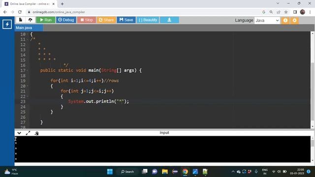This screenshot has height=177, width=315.
Task: Open the Windows Start menu
Action: pyautogui.click(x=110, y=172)
